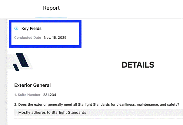The height and width of the screenshot is (125, 183).
Task: Click the Conducted Date label
Action: click(x=28, y=37)
